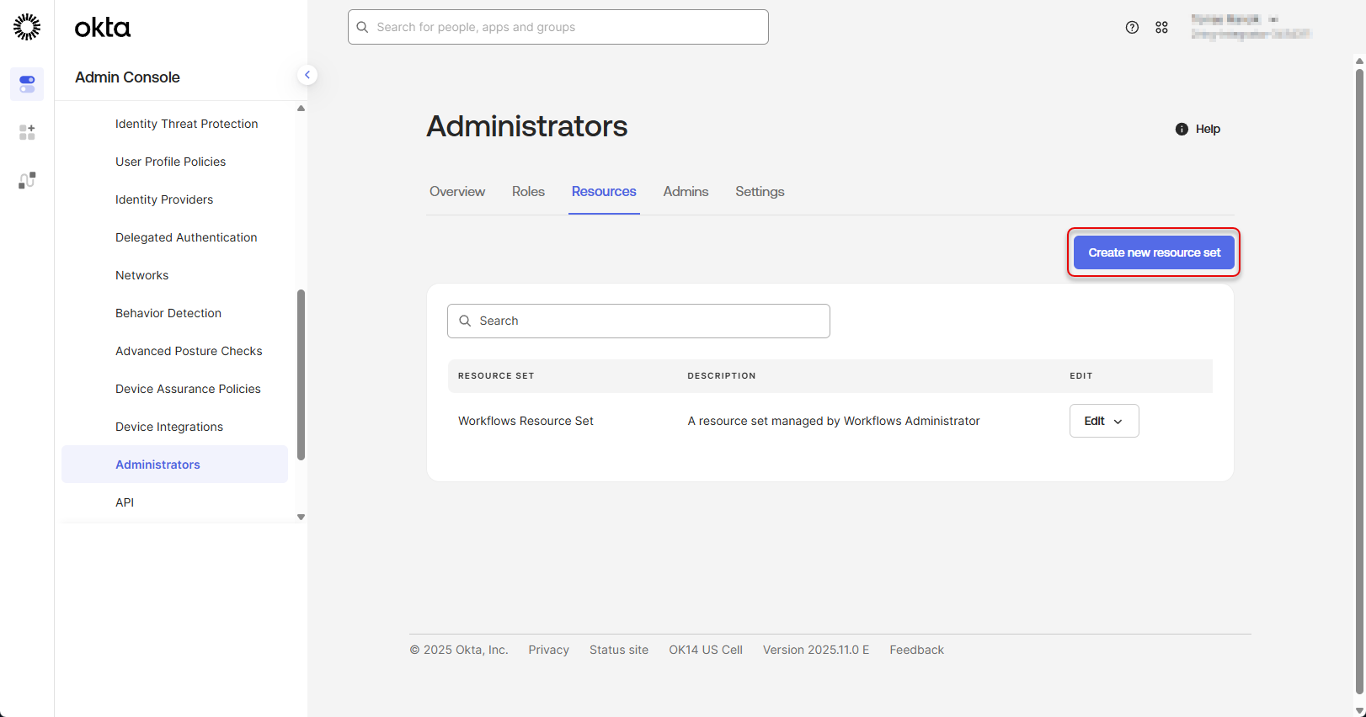Collapse the sidebar with the chevron button

307,75
